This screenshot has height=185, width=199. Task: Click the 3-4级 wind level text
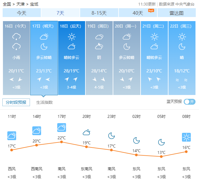point(72,87)
